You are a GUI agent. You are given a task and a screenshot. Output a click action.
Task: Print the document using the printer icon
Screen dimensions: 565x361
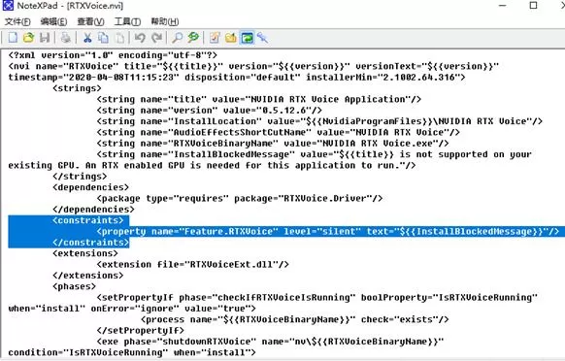(66, 38)
